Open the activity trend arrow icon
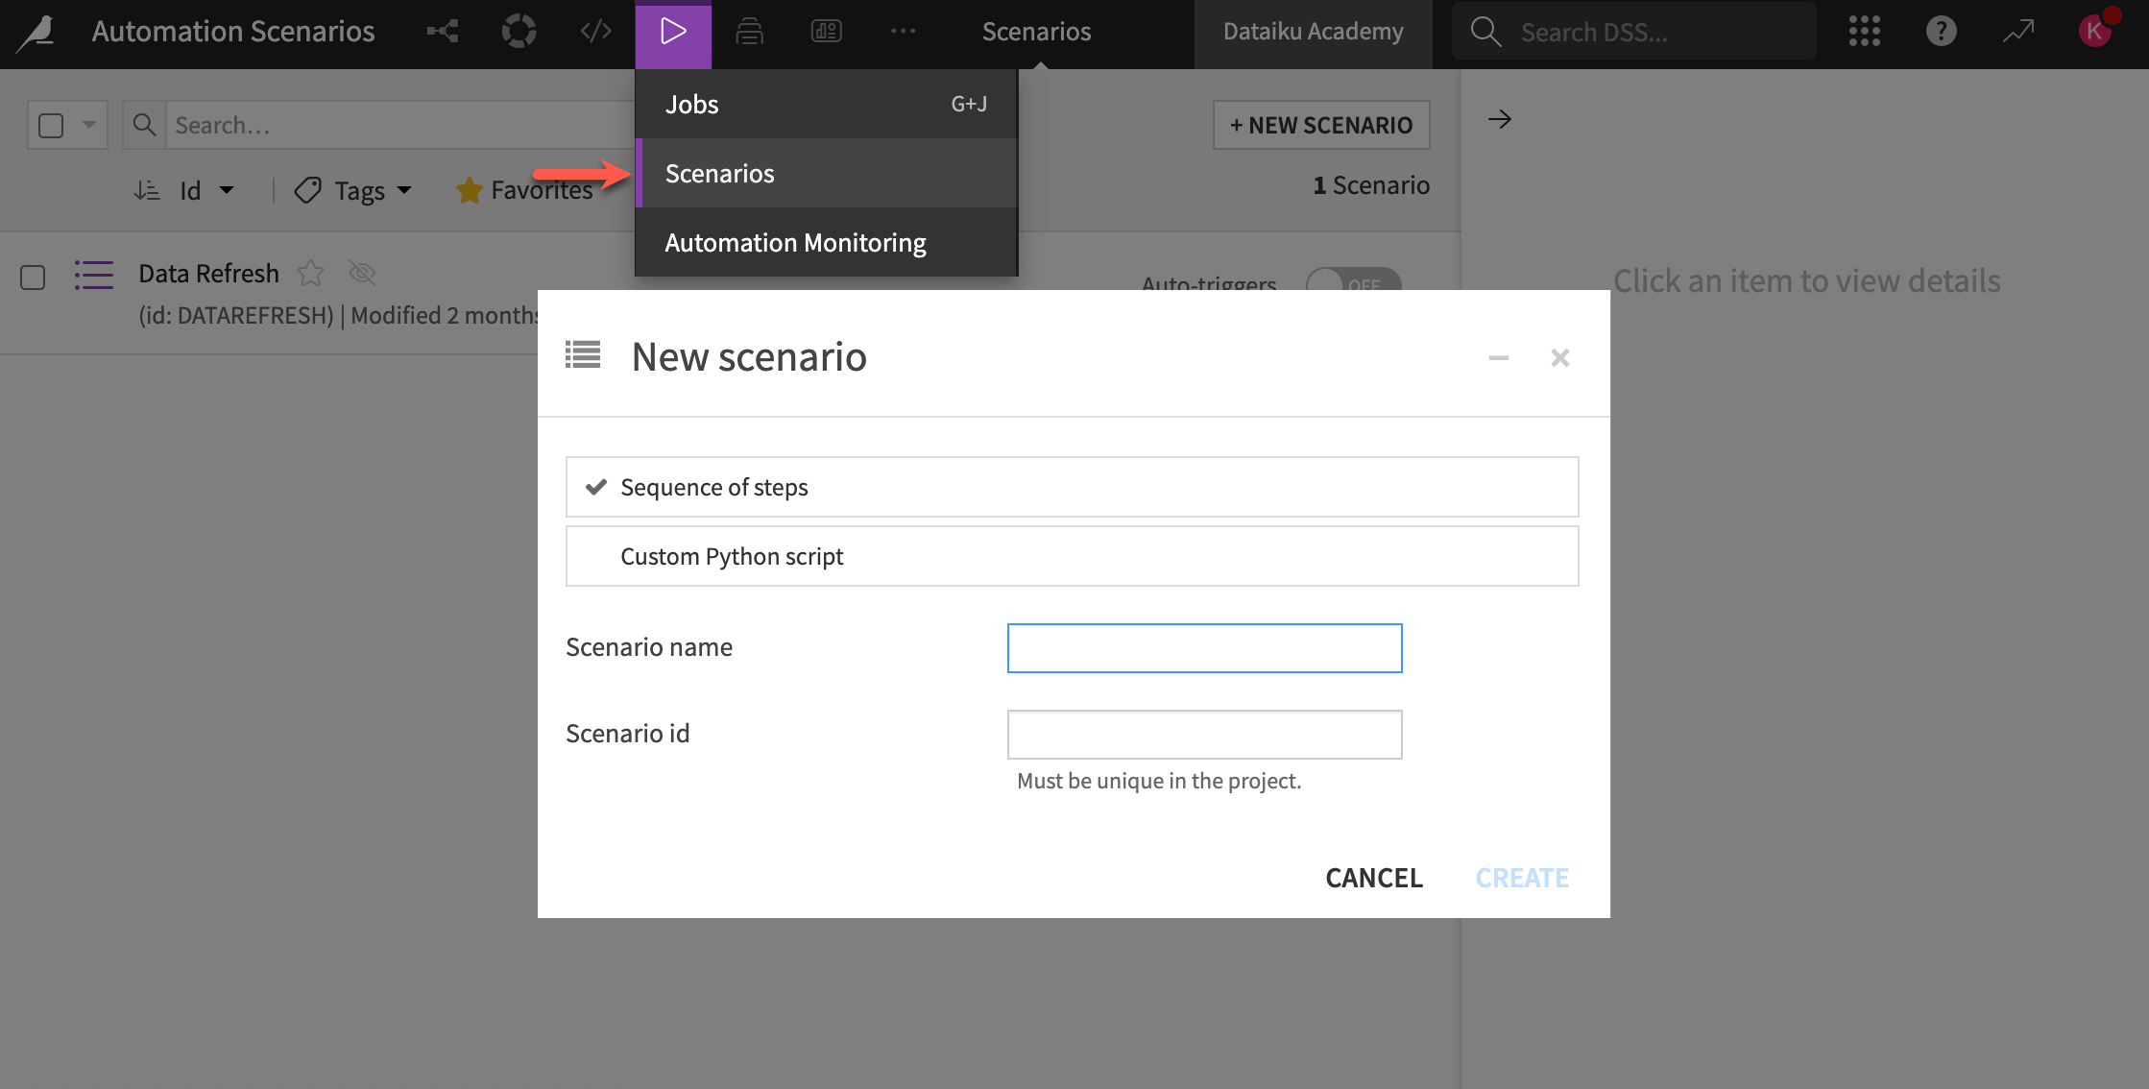This screenshot has width=2149, height=1089. tap(2018, 32)
